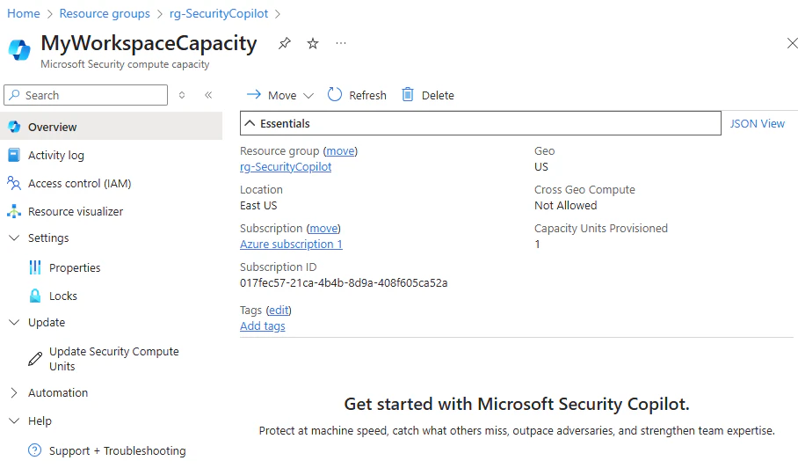Collapse the Settings group
This screenshot has height=468, width=798.
(14, 238)
